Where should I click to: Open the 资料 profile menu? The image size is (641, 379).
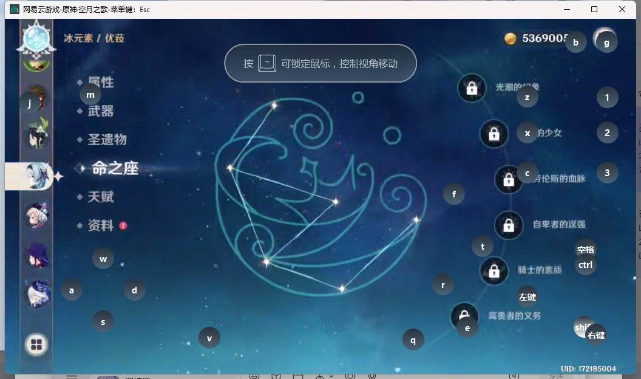[101, 225]
